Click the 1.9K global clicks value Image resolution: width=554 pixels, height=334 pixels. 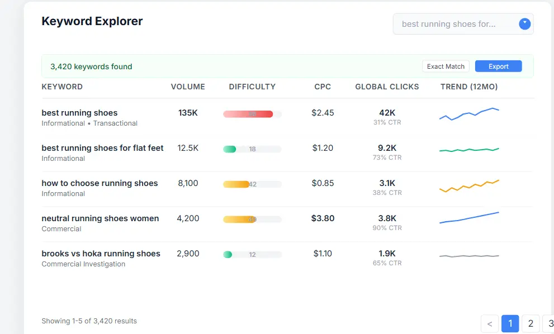coord(387,254)
